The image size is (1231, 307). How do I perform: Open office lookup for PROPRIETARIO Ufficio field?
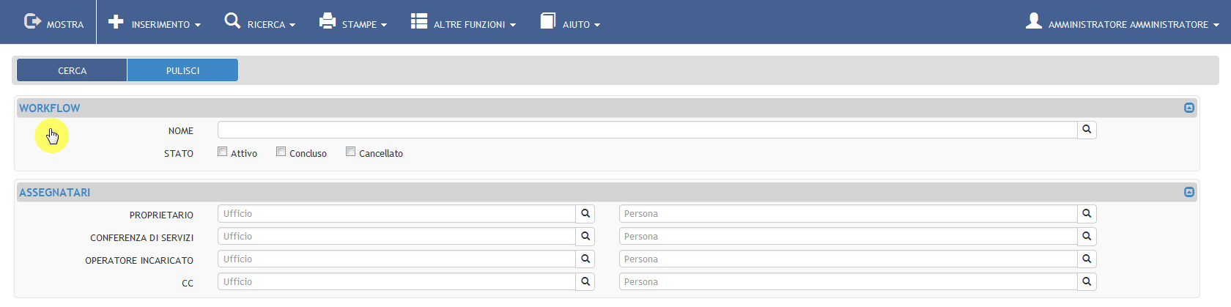pyautogui.click(x=585, y=214)
